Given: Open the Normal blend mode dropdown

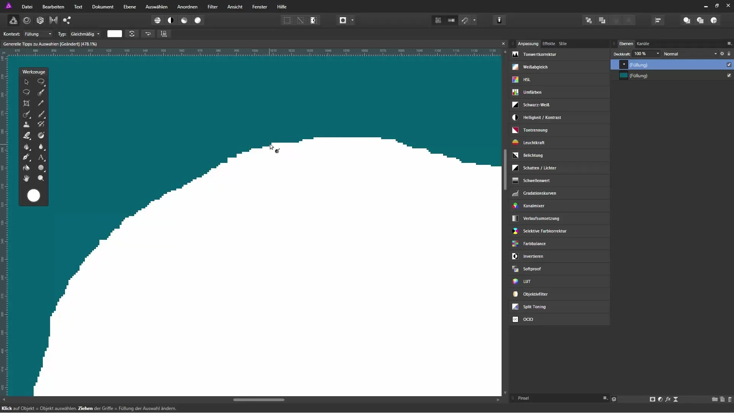Looking at the screenshot, I should click(x=690, y=54).
